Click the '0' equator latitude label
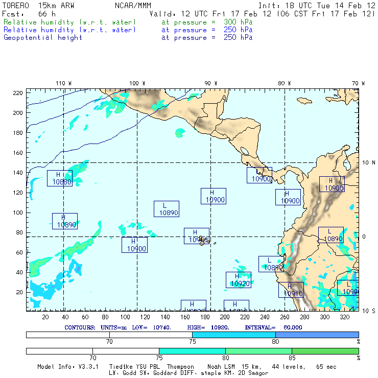The height and width of the screenshot is (378, 378). [x=364, y=237]
